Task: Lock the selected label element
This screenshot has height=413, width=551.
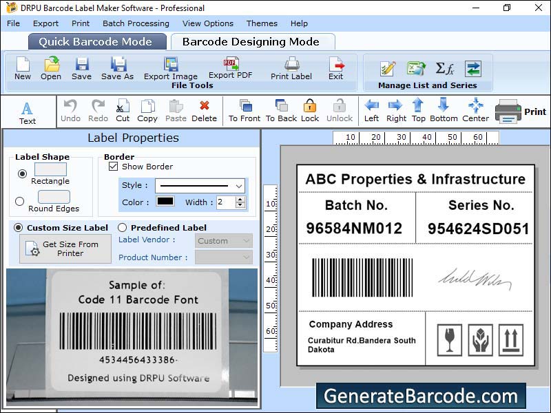Action: (309, 109)
